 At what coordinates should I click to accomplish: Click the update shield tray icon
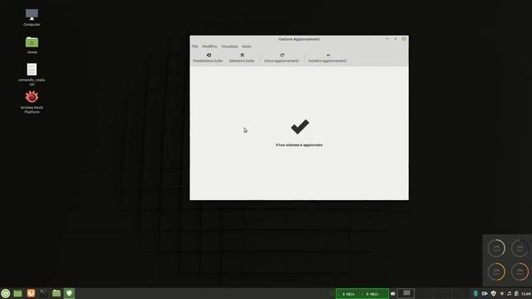pos(493,293)
